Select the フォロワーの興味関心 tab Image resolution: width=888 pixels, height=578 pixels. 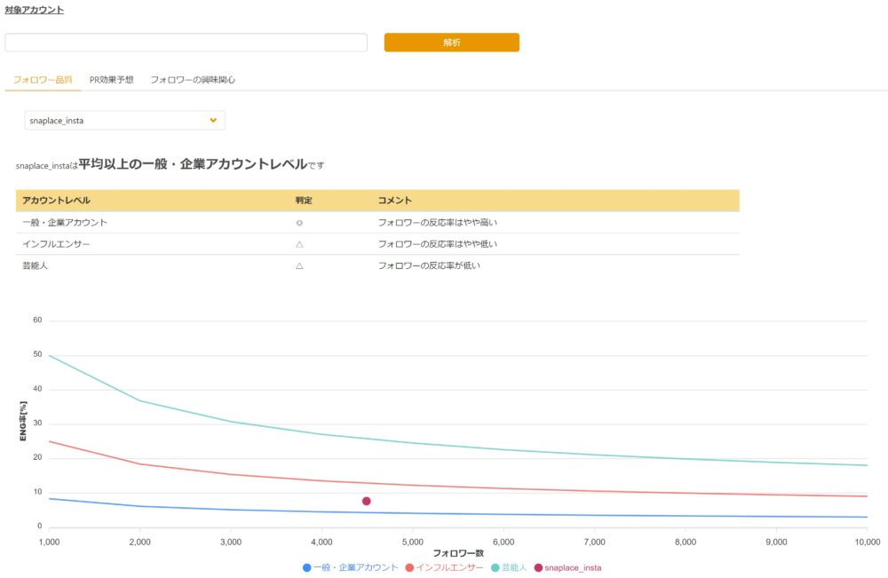tap(193, 80)
